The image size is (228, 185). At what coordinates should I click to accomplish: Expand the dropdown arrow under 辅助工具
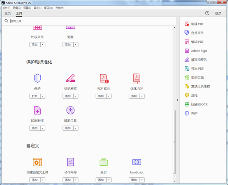click(76, 128)
